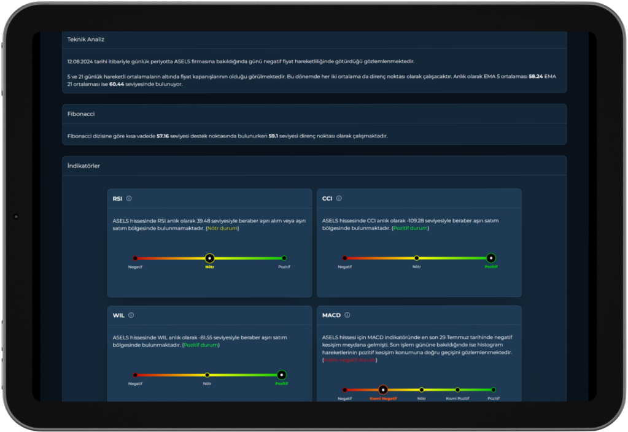Screen dimensions: 628x432
Task: Click the info icon next to MACD
Action: (x=347, y=315)
